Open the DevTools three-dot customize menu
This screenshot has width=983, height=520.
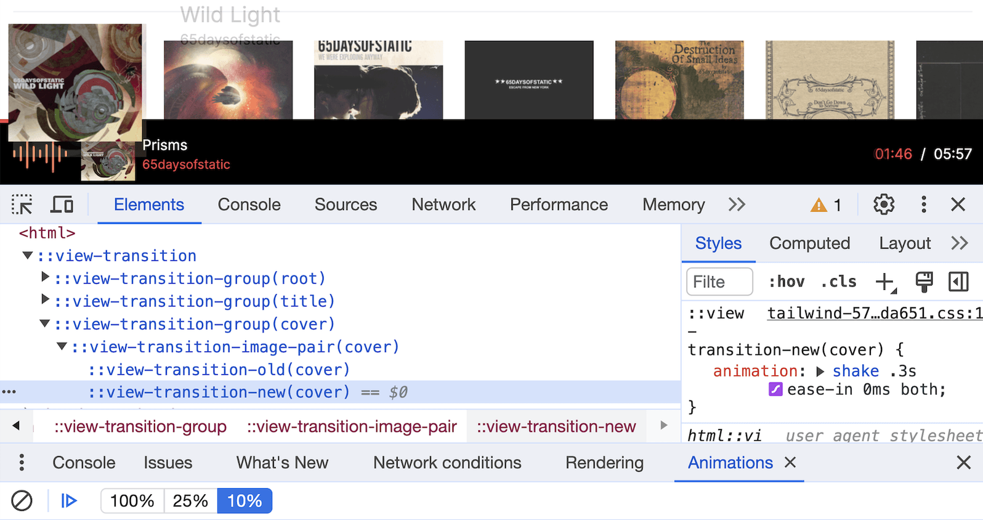pyautogui.click(x=923, y=205)
